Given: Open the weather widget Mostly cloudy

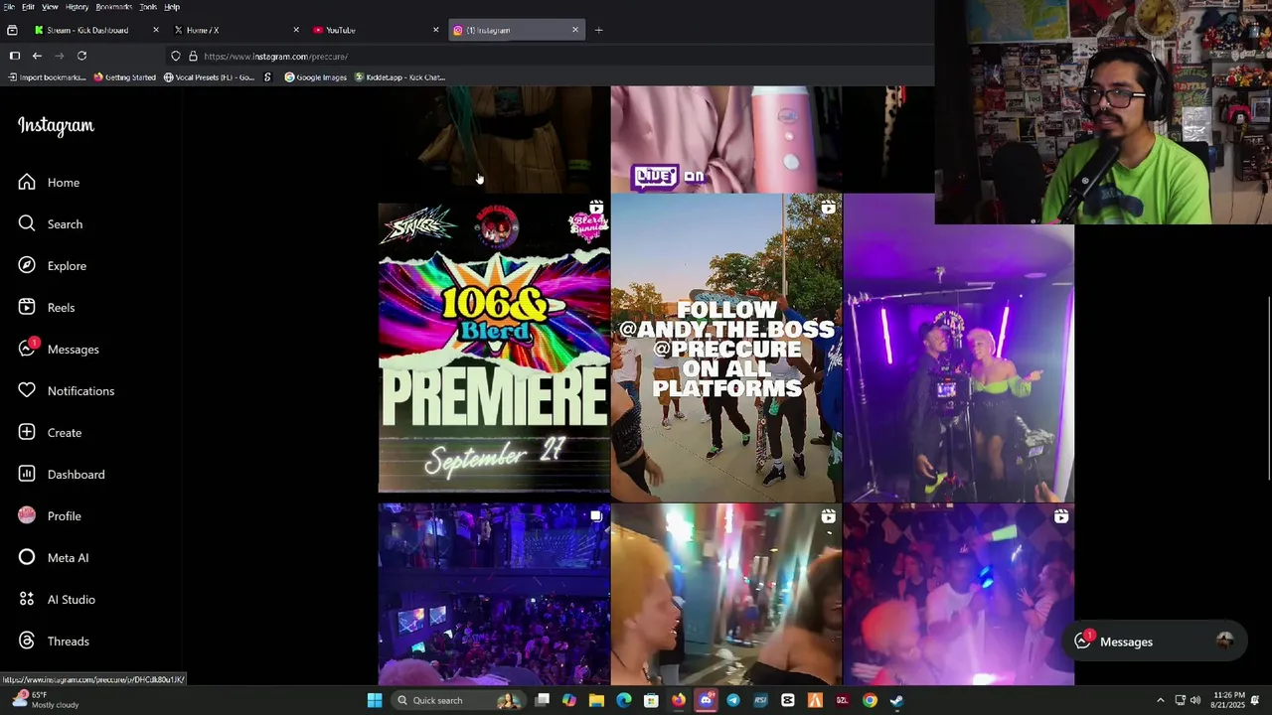Looking at the screenshot, I should tap(45, 700).
